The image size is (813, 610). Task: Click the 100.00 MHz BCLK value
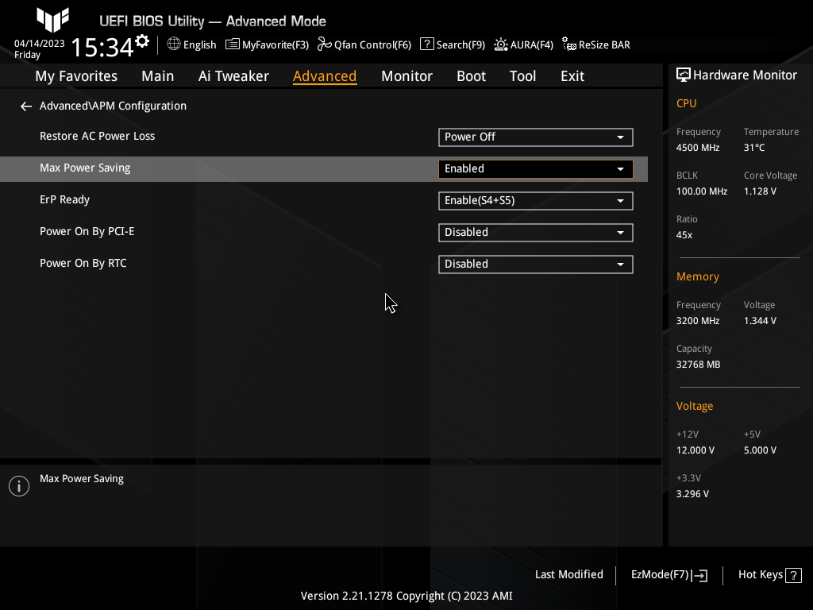[702, 191]
